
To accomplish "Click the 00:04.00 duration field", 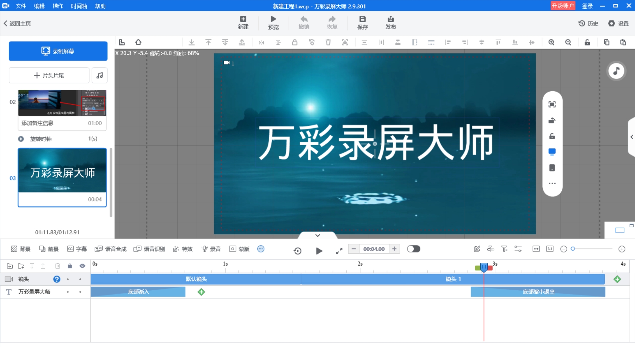I will click(x=374, y=249).
